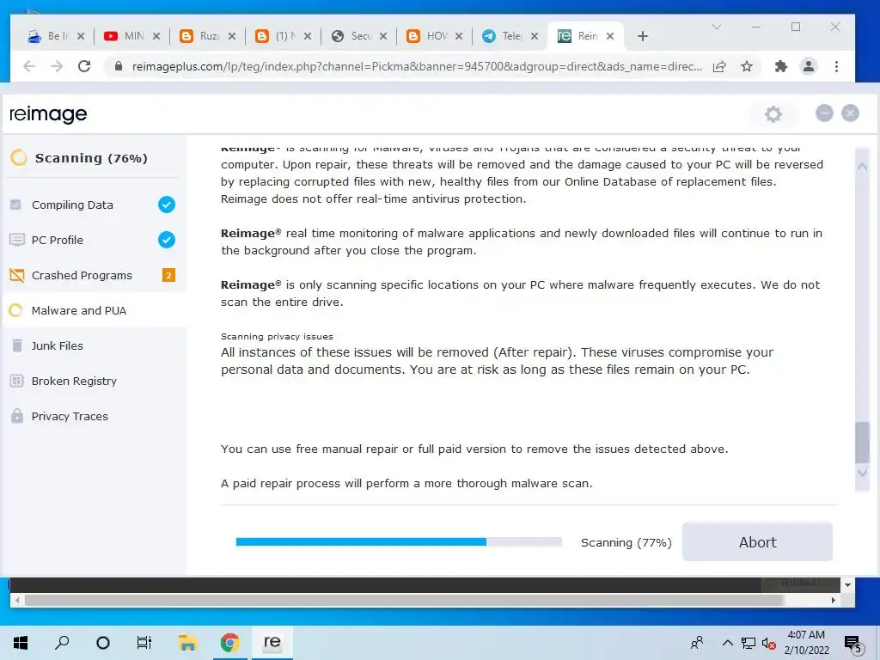Go forward in the browser

pyautogui.click(x=57, y=66)
